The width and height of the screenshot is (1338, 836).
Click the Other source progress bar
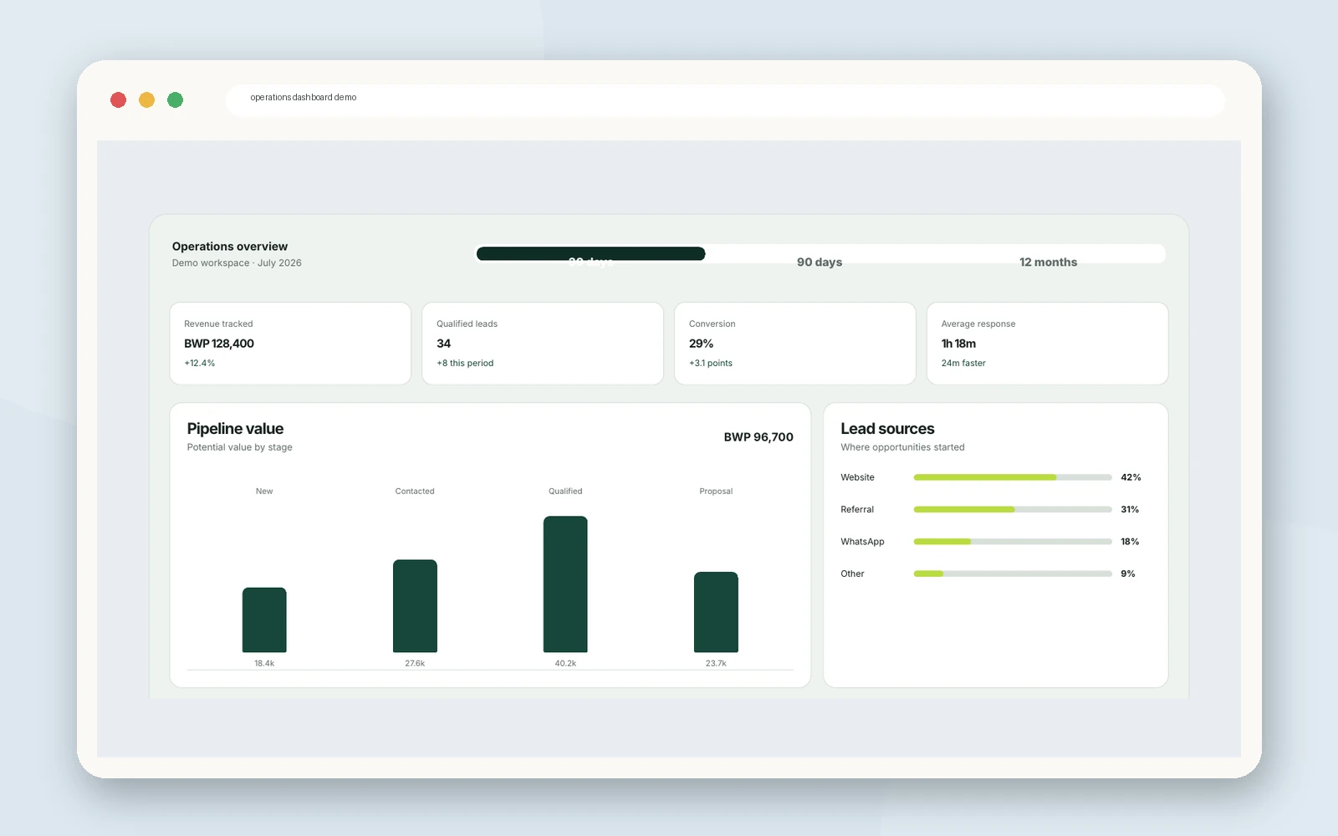click(1013, 573)
